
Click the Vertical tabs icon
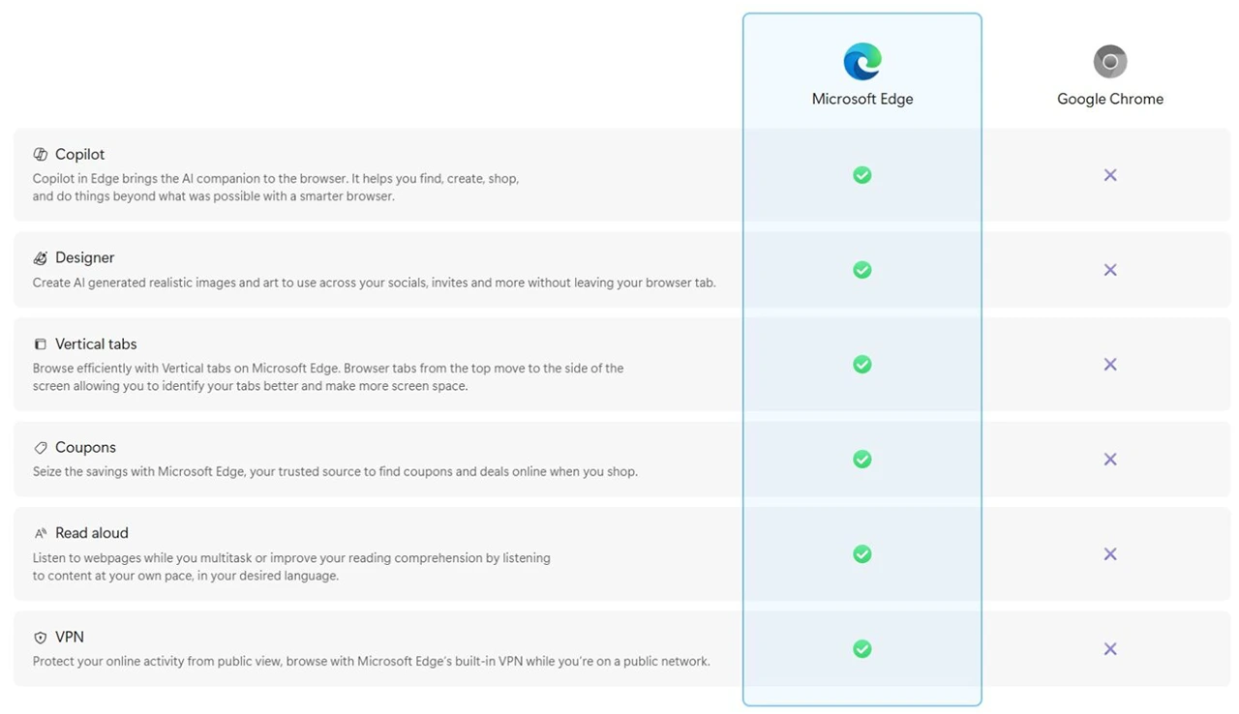(40, 342)
